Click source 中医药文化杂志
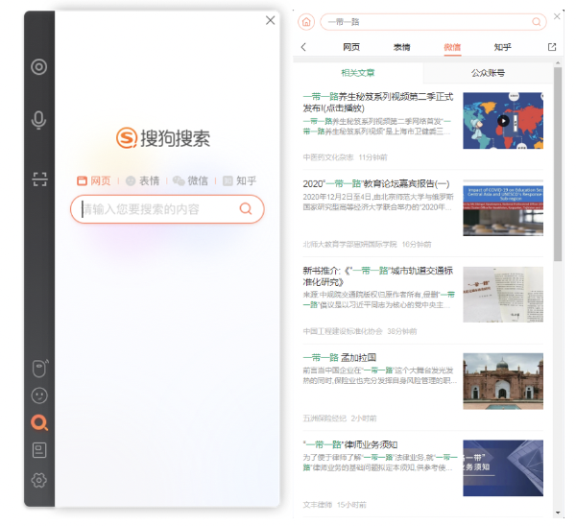Screen dimensions: 576x526 point(328,157)
